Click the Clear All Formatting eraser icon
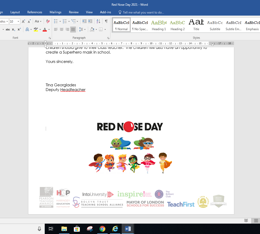 click(48, 21)
